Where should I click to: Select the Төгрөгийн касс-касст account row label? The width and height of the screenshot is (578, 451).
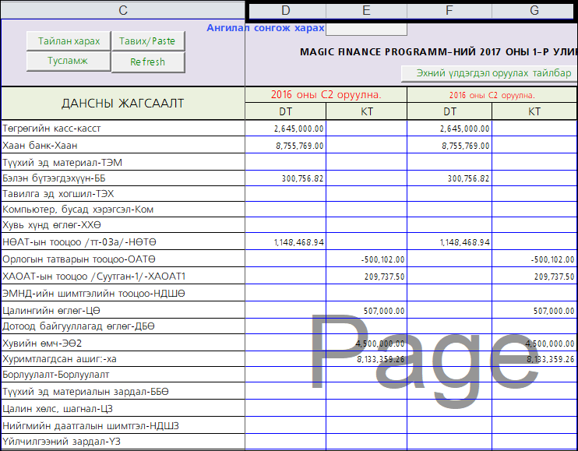click(123, 128)
